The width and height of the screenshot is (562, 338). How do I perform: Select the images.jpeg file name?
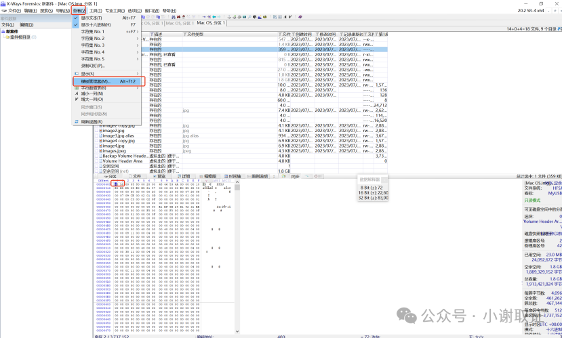click(x=115, y=151)
